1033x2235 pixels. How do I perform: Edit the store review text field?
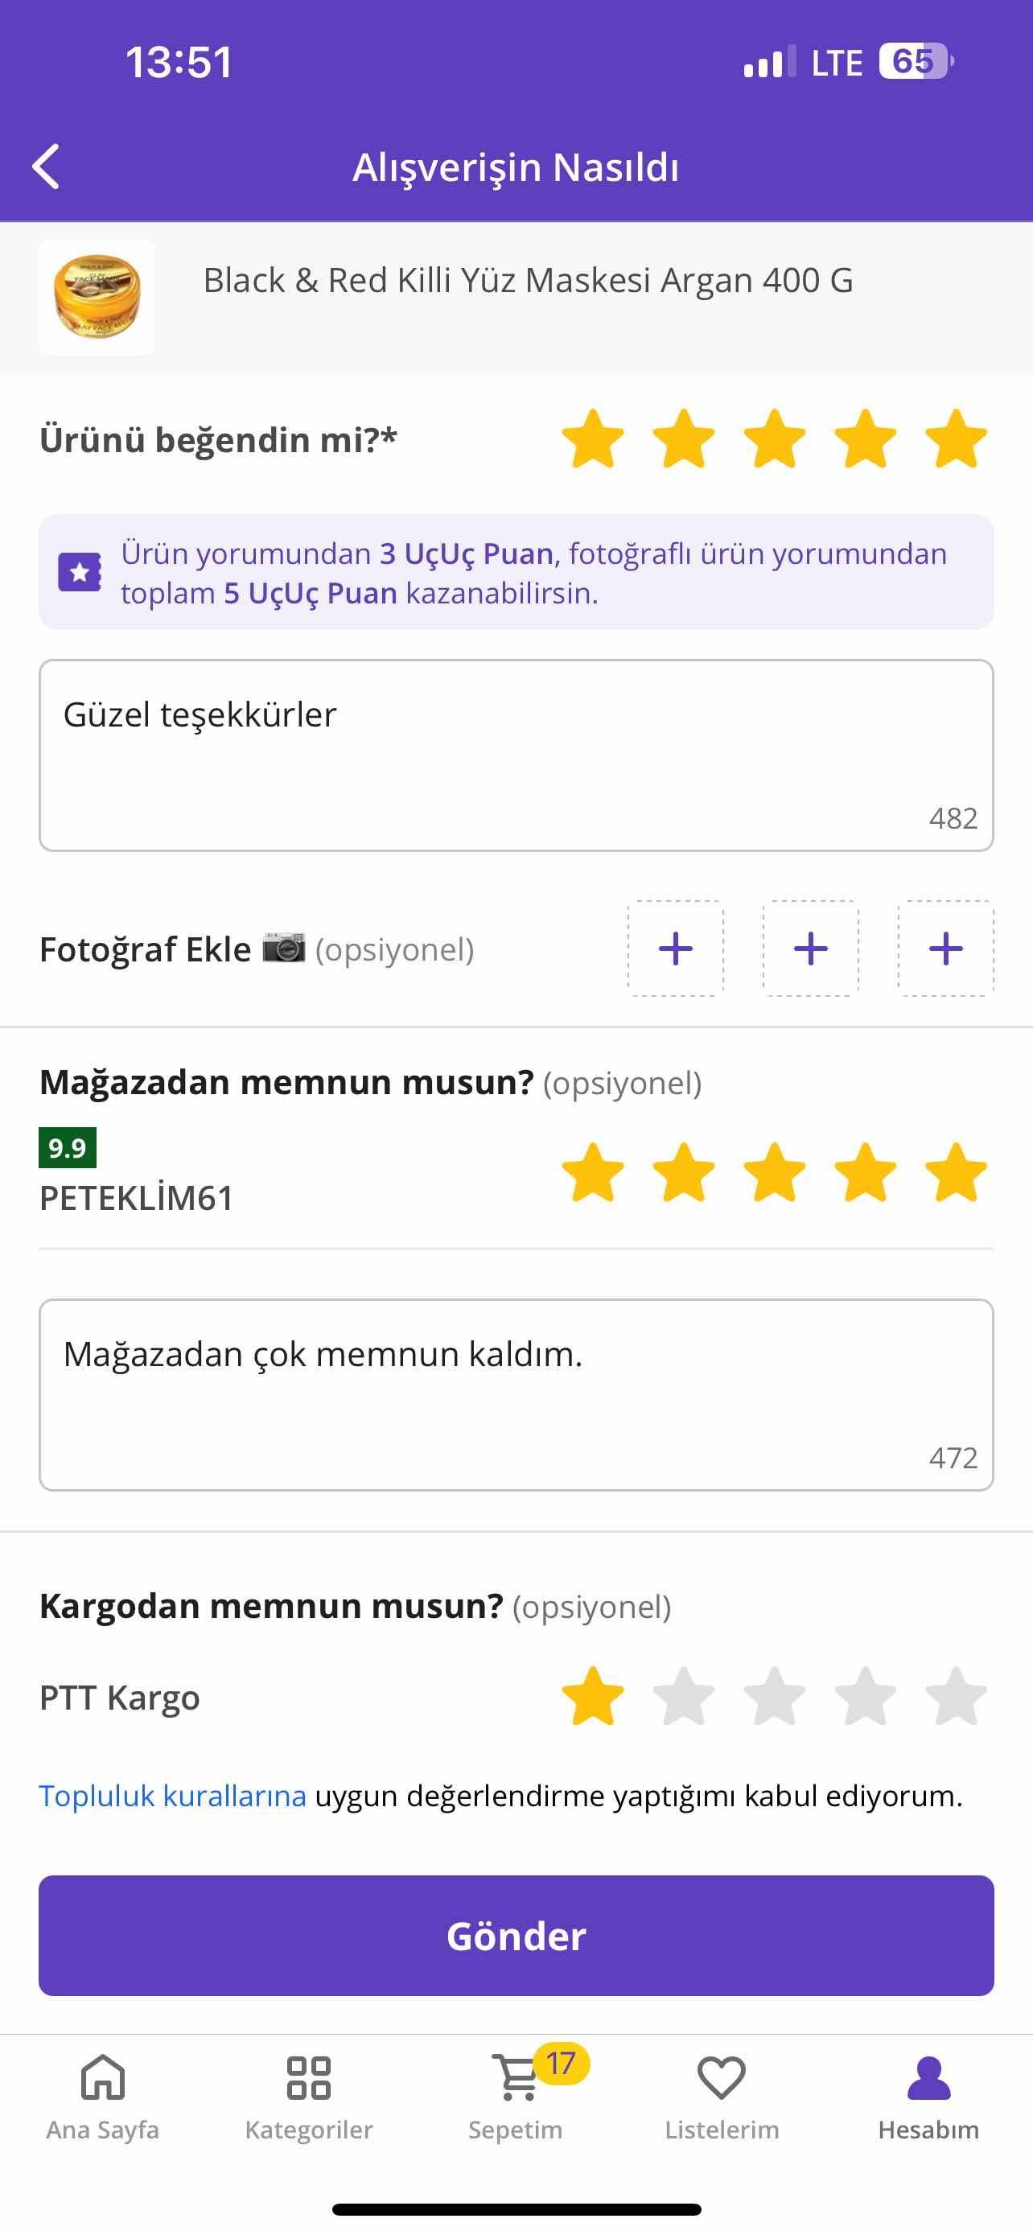pos(516,1394)
